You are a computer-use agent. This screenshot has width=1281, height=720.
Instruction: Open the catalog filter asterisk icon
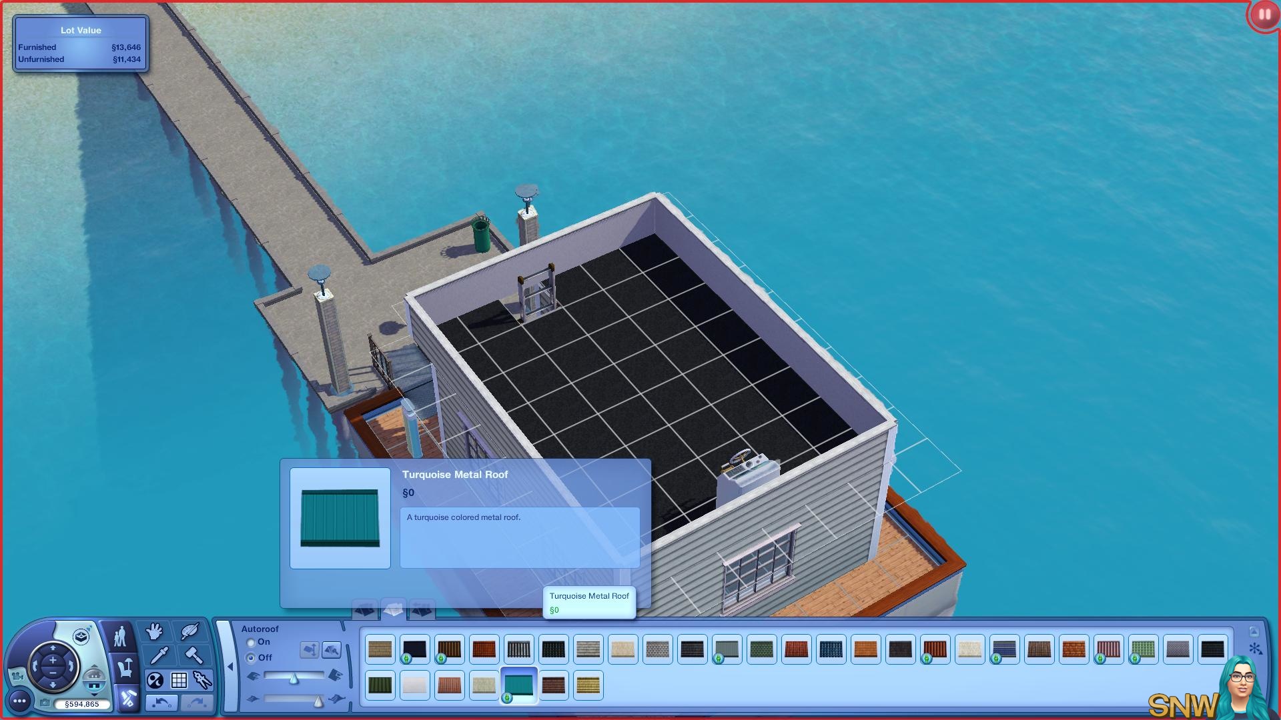(1255, 648)
